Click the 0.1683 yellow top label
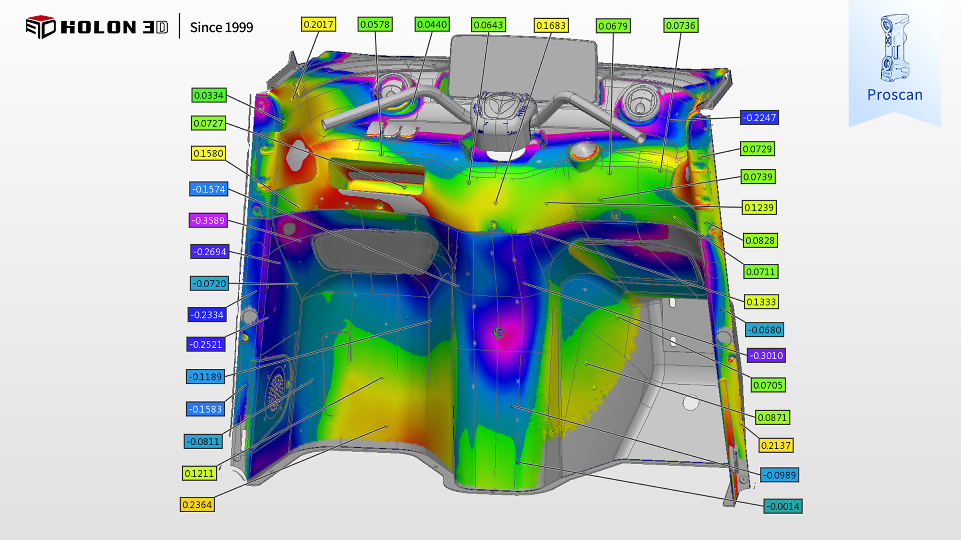The height and width of the screenshot is (540, 961). click(x=551, y=26)
